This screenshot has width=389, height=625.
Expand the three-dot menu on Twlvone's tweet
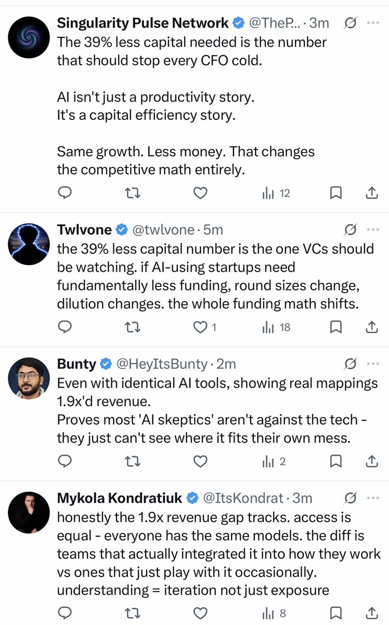pos(373,229)
